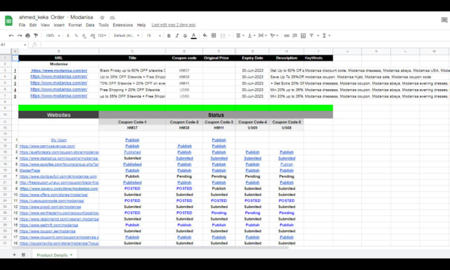Click the Name box showing A1
Image resolution: width=450 pixels, height=270 pixels.
pyautogui.click(x=11, y=45)
